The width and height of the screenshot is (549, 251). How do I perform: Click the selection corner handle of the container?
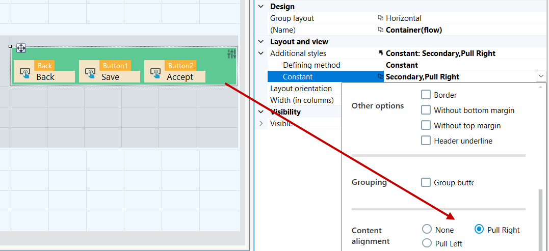coord(10,46)
